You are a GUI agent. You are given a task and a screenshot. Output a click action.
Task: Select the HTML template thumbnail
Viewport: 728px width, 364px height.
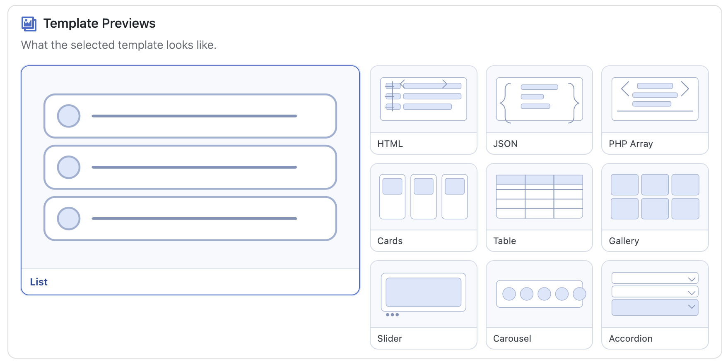coord(423,110)
